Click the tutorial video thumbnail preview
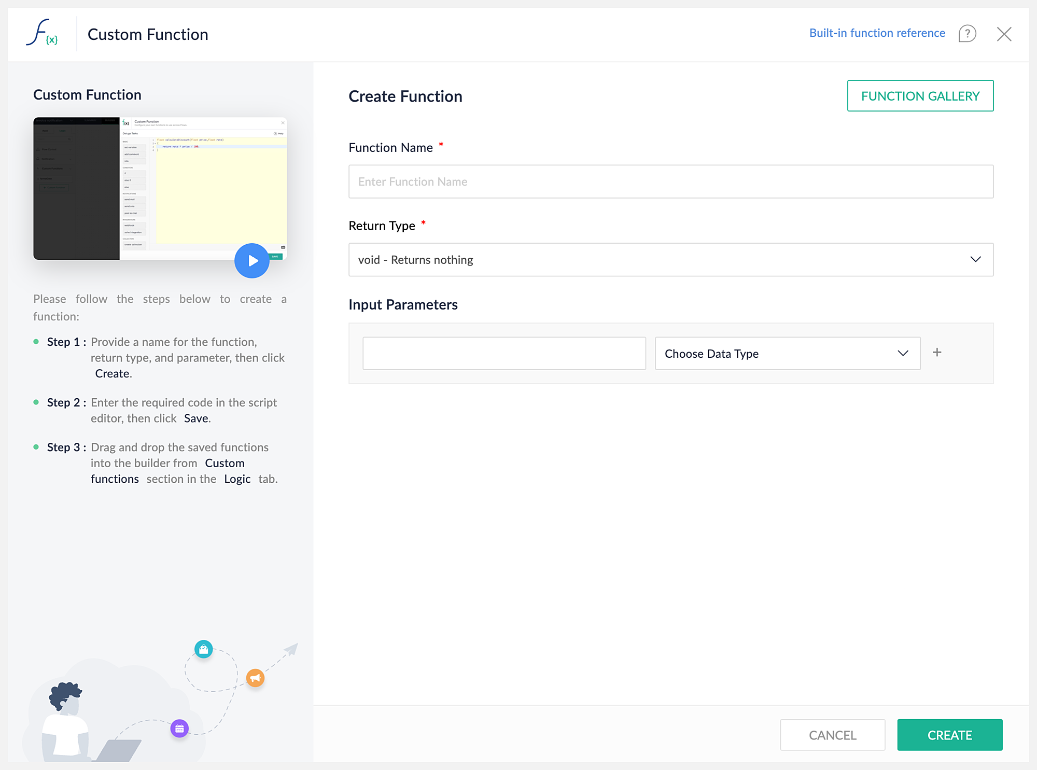Image resolution: width=1037 pixels, height=770 pixels. 160,188
